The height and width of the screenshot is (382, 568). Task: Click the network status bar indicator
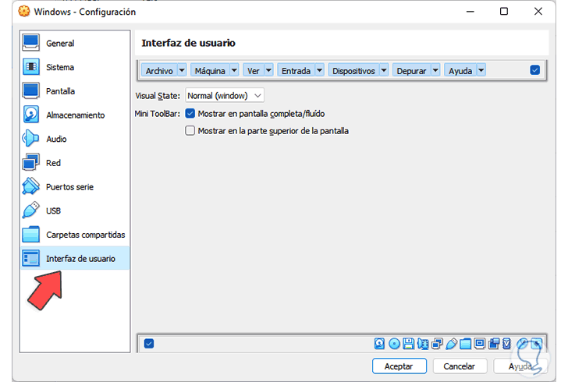[x=437, y=343]
